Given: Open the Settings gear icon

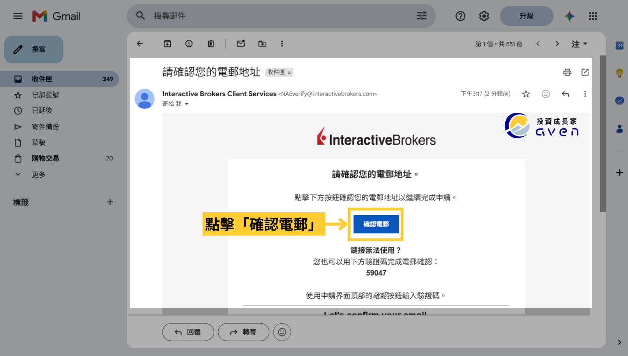Looking at the screenshot, I should (x=484, y=16).
